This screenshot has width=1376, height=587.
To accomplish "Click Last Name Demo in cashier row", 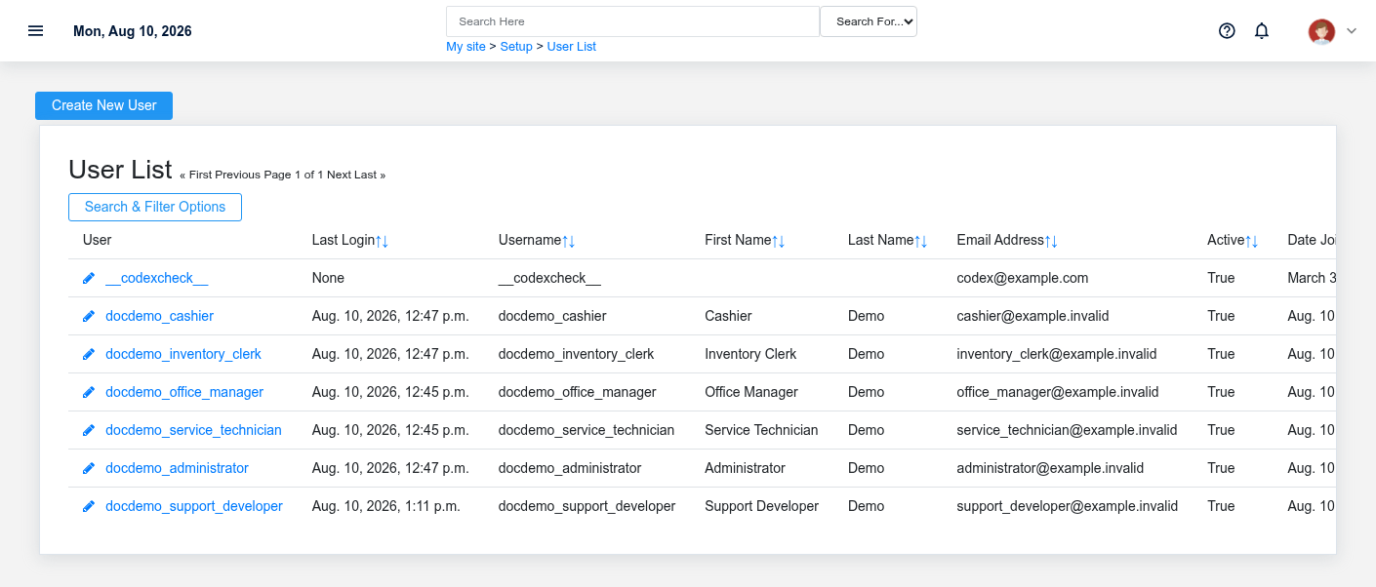I will [867, 316].
